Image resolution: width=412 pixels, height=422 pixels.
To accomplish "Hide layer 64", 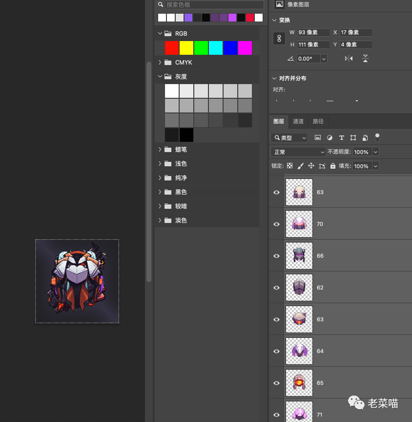I will point(276,351).
